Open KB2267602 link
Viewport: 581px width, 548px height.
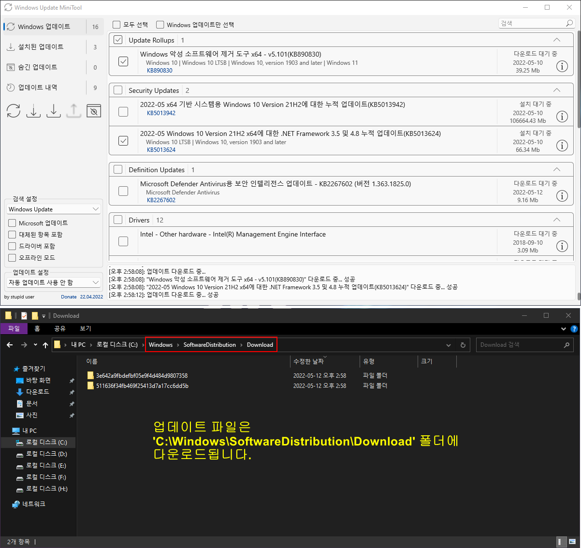point(161,200)
